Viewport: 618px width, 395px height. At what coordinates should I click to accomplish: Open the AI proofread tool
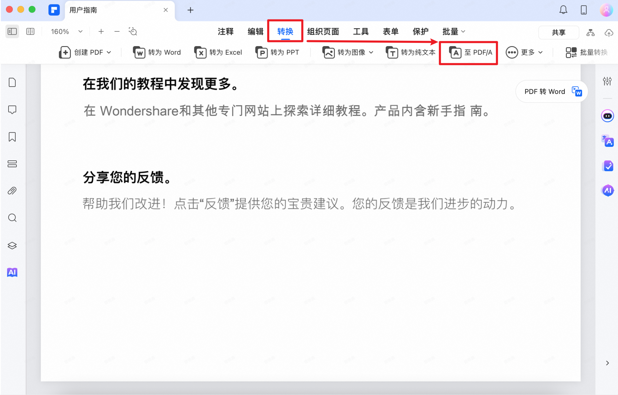607,166
